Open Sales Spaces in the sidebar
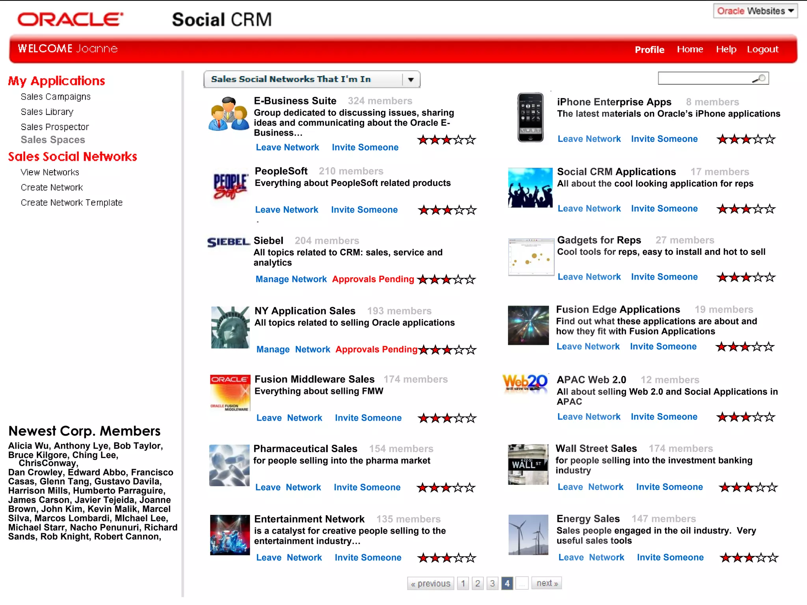The height and width of the screenshot is (605, 807). 53,140
